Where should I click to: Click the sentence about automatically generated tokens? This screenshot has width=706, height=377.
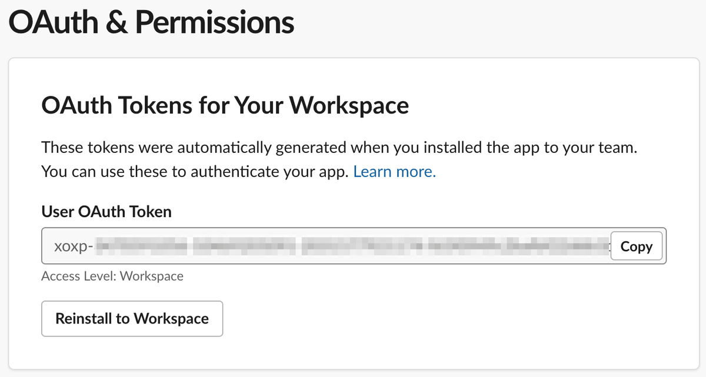[339, 148]
